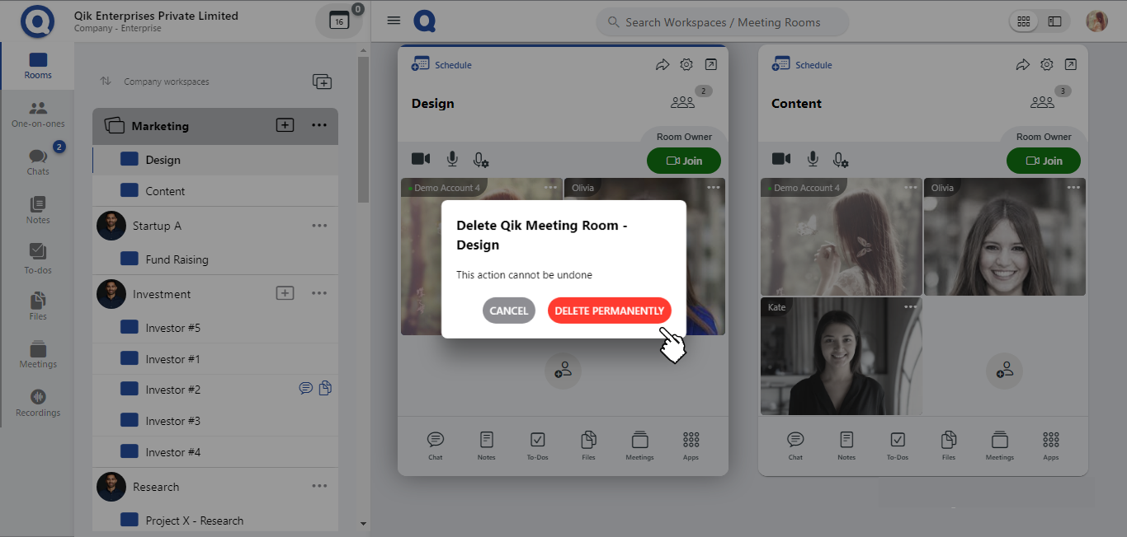Screen dimensions: 1127x537
Task: Open Marketing workspace more options menu
Action: tap(319, 125)
